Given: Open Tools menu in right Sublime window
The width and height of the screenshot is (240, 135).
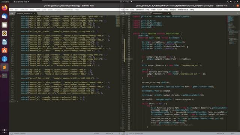Looking at the screenshot, I should [166, 9].
